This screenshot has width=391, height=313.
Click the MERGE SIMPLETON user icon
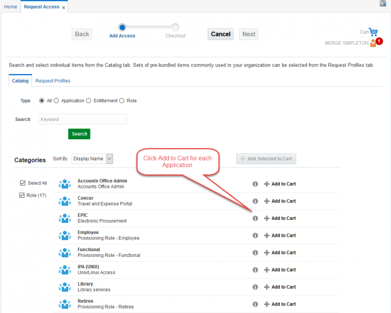pos(373,43)
